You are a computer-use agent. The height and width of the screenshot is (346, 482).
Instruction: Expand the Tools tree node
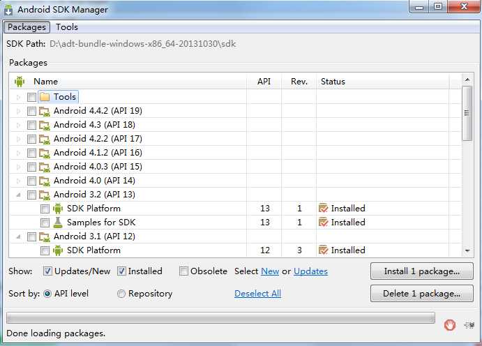(18, 98)
